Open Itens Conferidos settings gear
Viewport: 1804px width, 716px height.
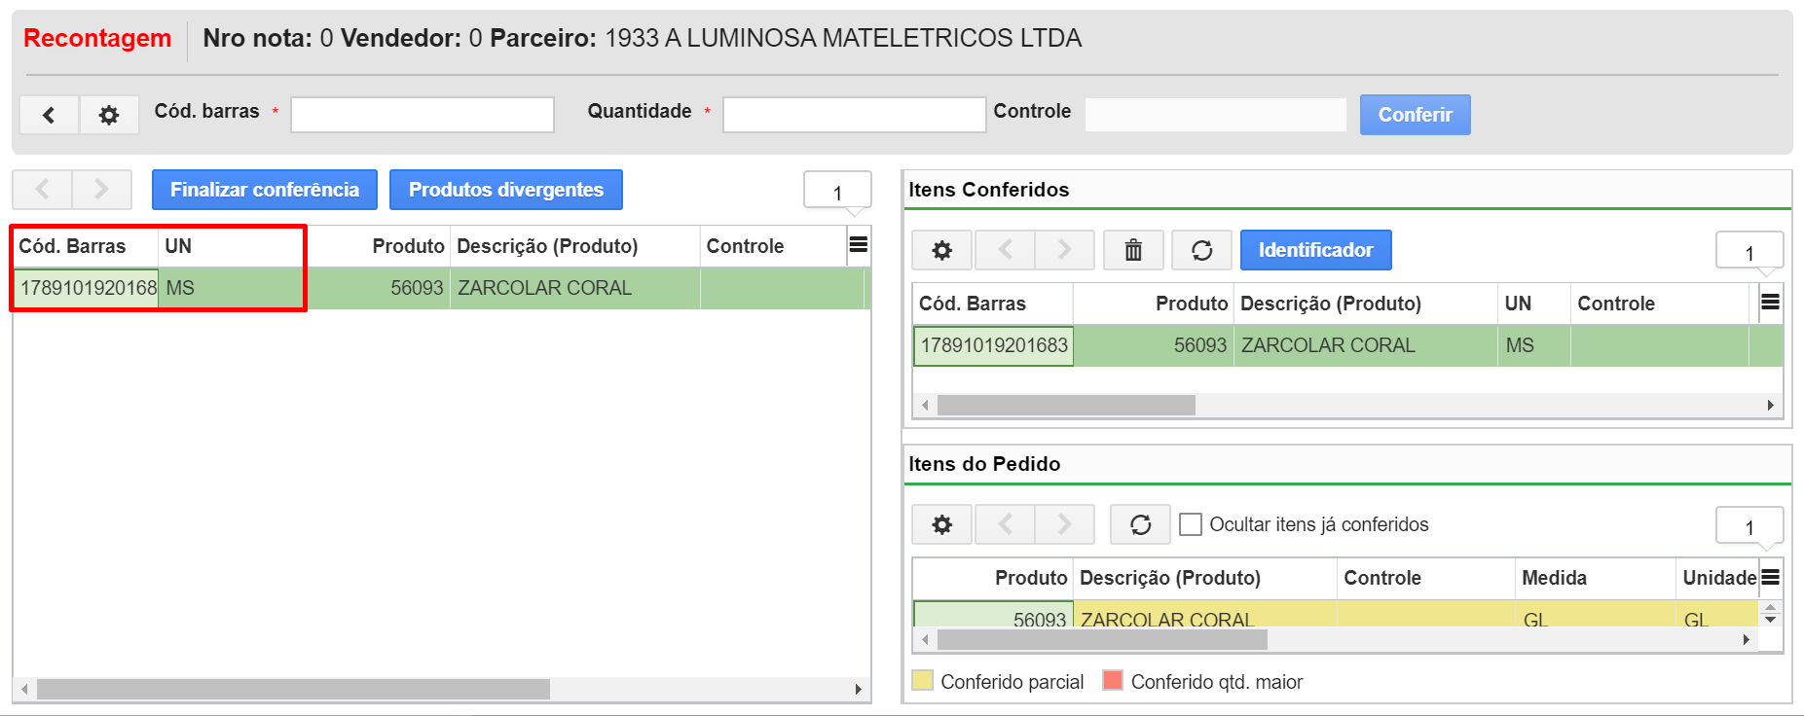tap(941, 250)
